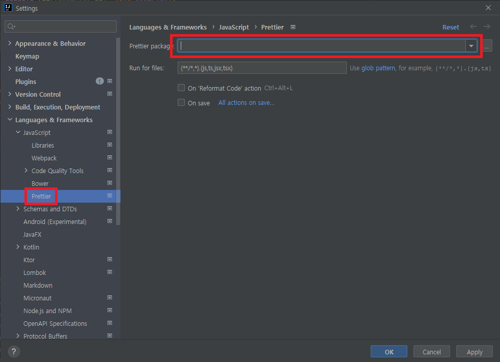Expand Appearance & Behavior section
The height and width of the screenshot is (362, 500).
pyautogui.click(x=10, y=43)
